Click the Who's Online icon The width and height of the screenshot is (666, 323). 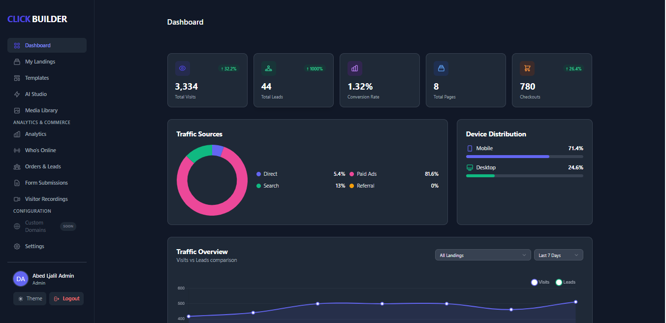[16, 150]
